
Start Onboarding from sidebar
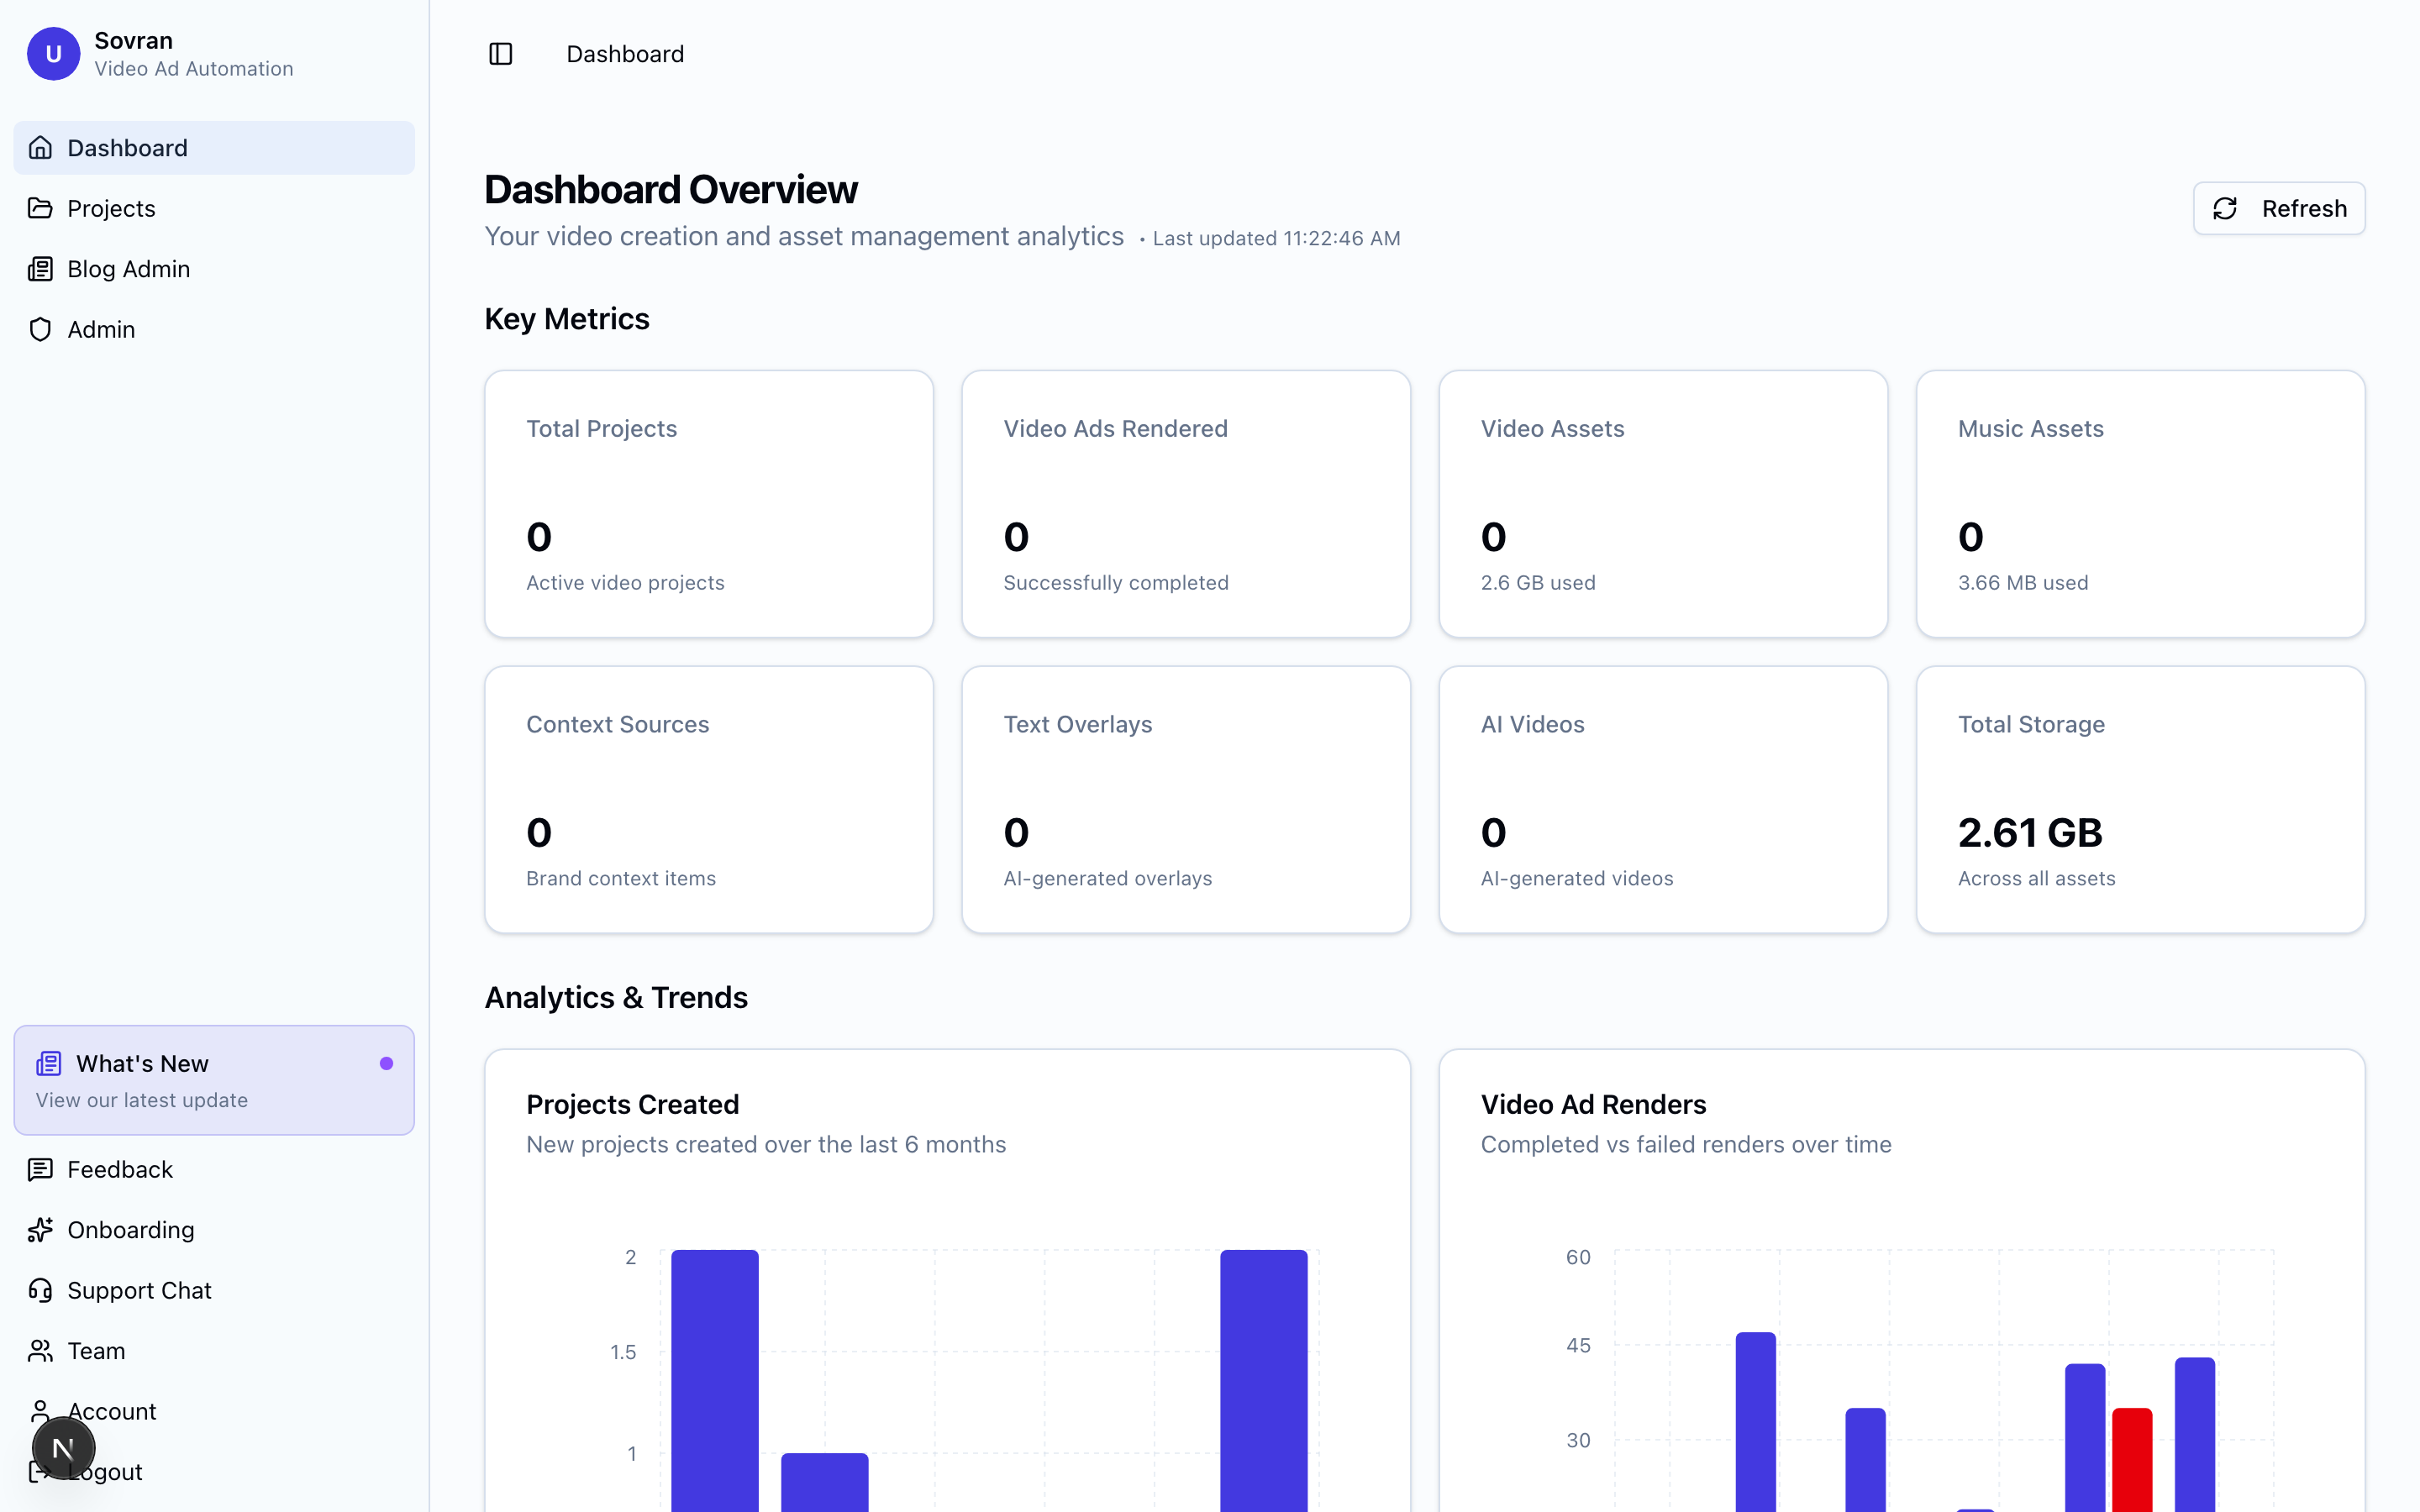point(214,1230)
